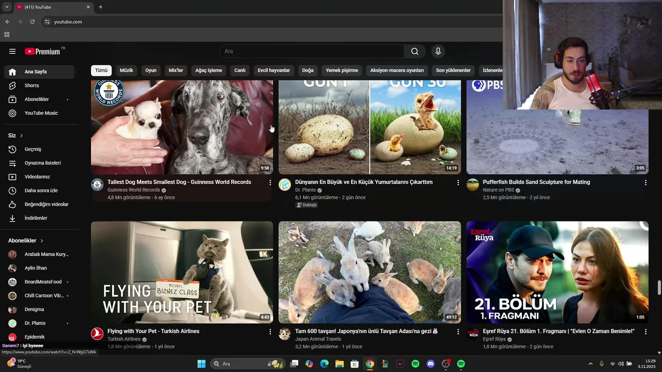Image resolution: width=662 pixels, height=372 pixels.
Task: Go back using browser back arrow
Action: 7,22
